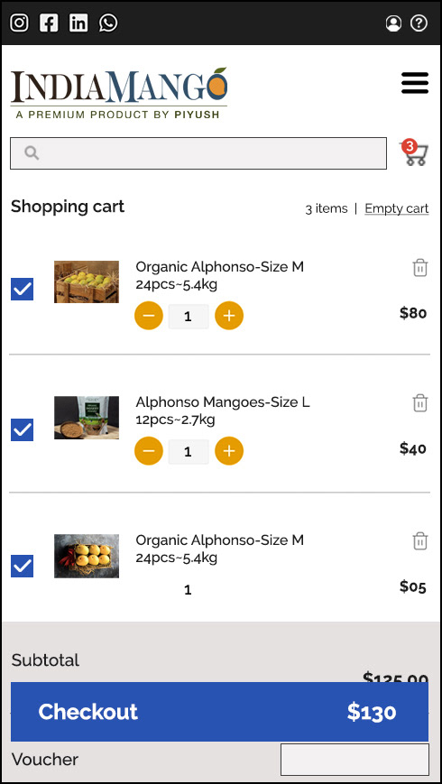Uncheck the first Organic Alphonso item

pyautogui.click(x=22, y=289)
